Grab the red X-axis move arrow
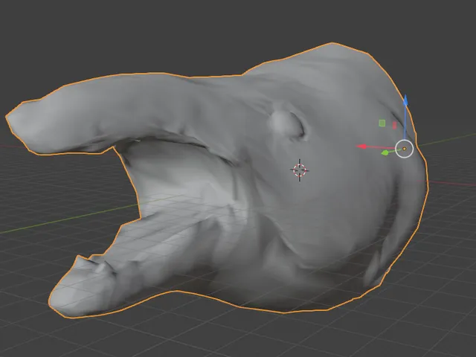The width and height of the screenshot is (476, 357). [x=362, y=147]
